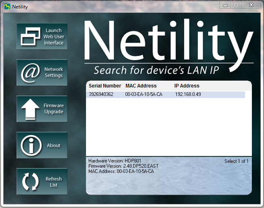
Task: Click the MAC Address line in details panel
Action: pyautogui.click(x=121, y=171)
